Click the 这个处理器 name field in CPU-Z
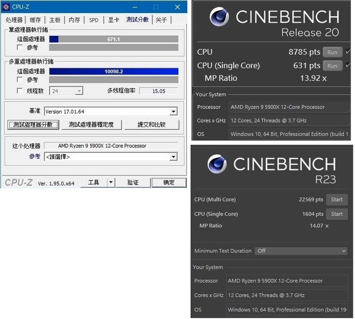355x319 pixels. tap(111, 145)
